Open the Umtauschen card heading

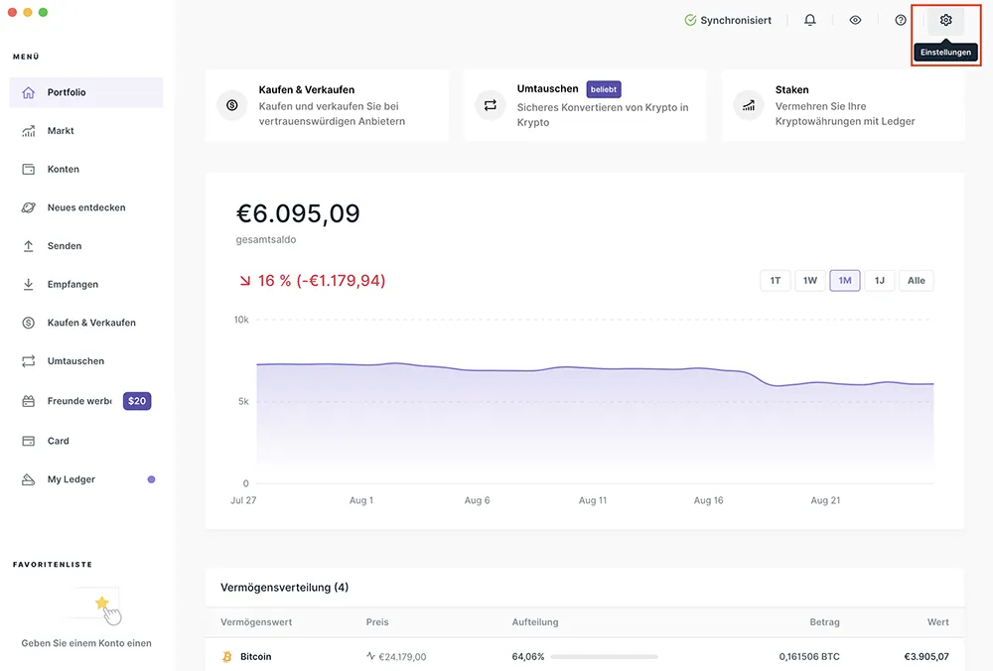(548, 88)
